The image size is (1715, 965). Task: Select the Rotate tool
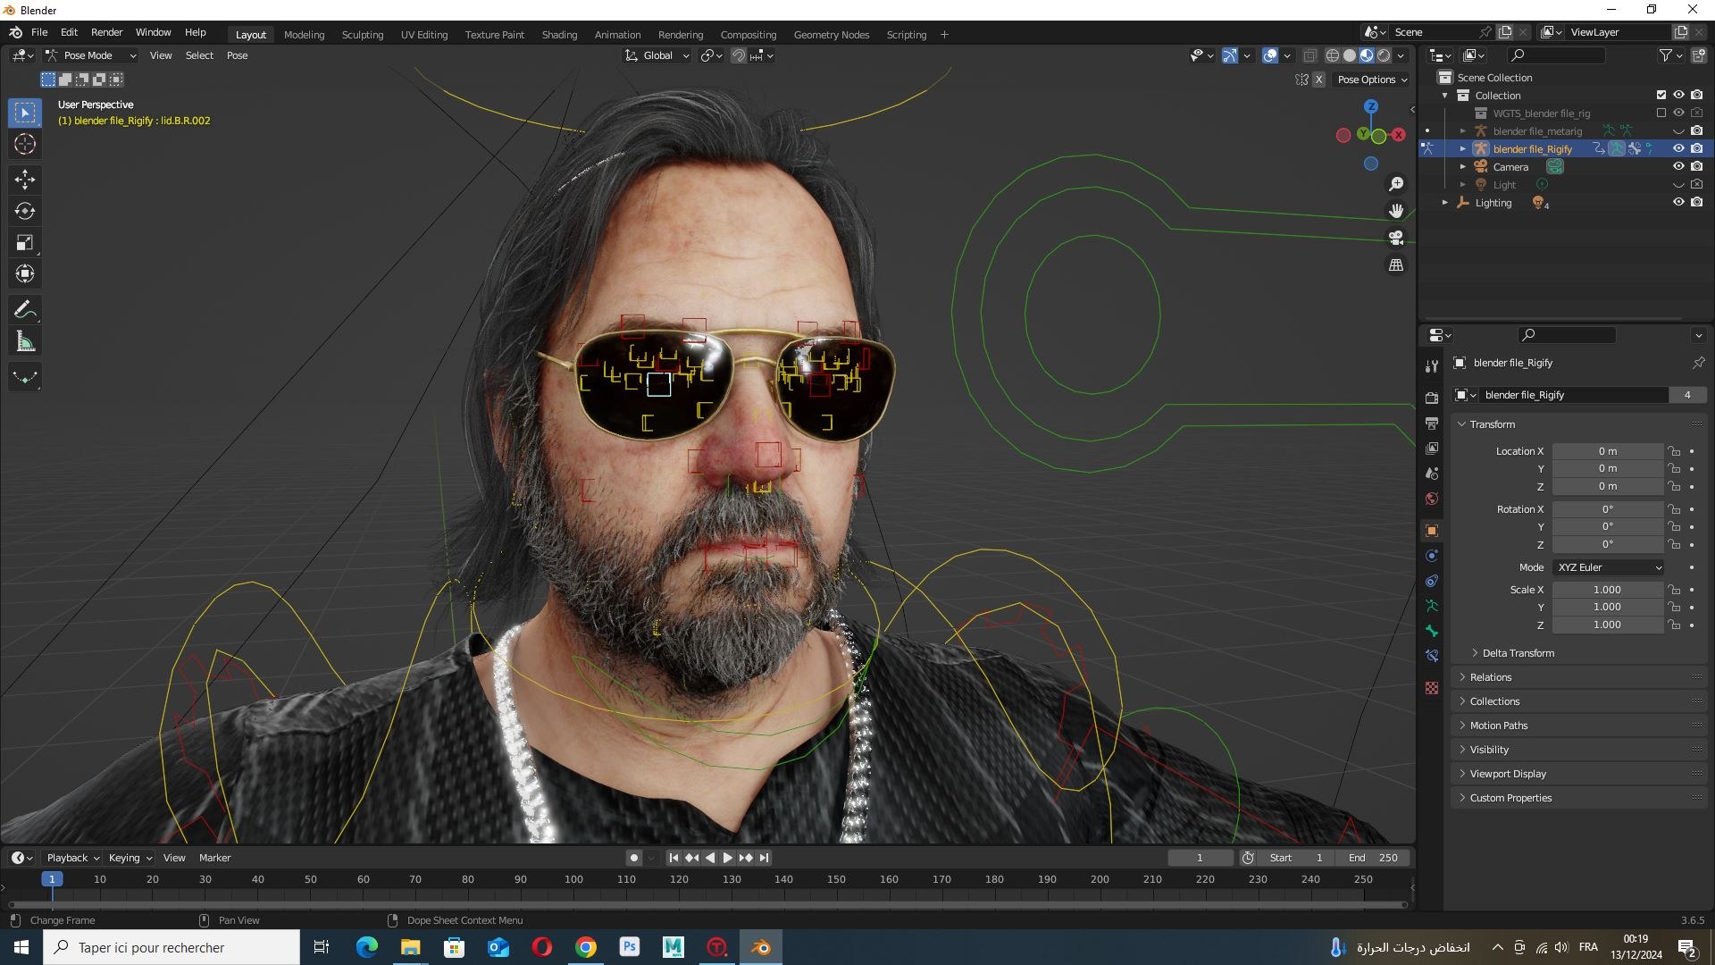25,212
